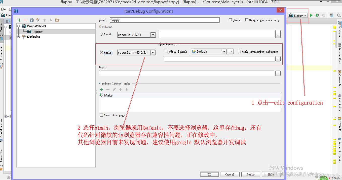This screenshot has width=342, height=180.
Task: Open defaults wrench settings icon in toolbar
Action: tap(38, 20)
